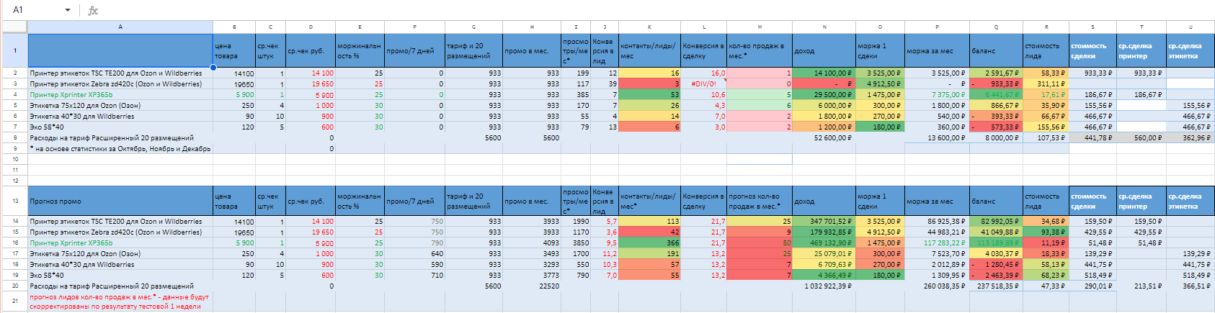This screenshot has width=1215, height=313.
Task: Click the 'баланс' header cell in row 1
Action: pyautogui.click(x=996, y=50)
